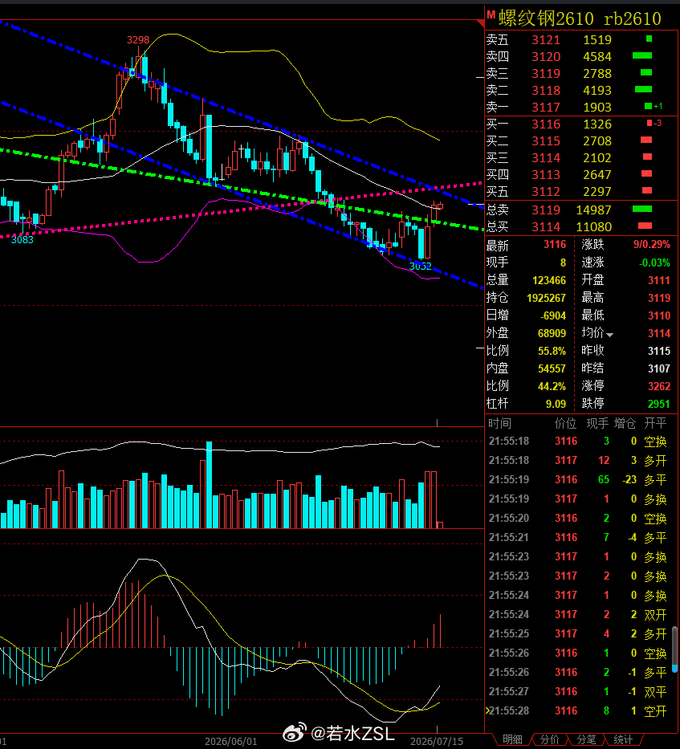This screenshot has width=680, height=749.
Task: Select the 卖一 price 3117
Action: tap(546, 108)
